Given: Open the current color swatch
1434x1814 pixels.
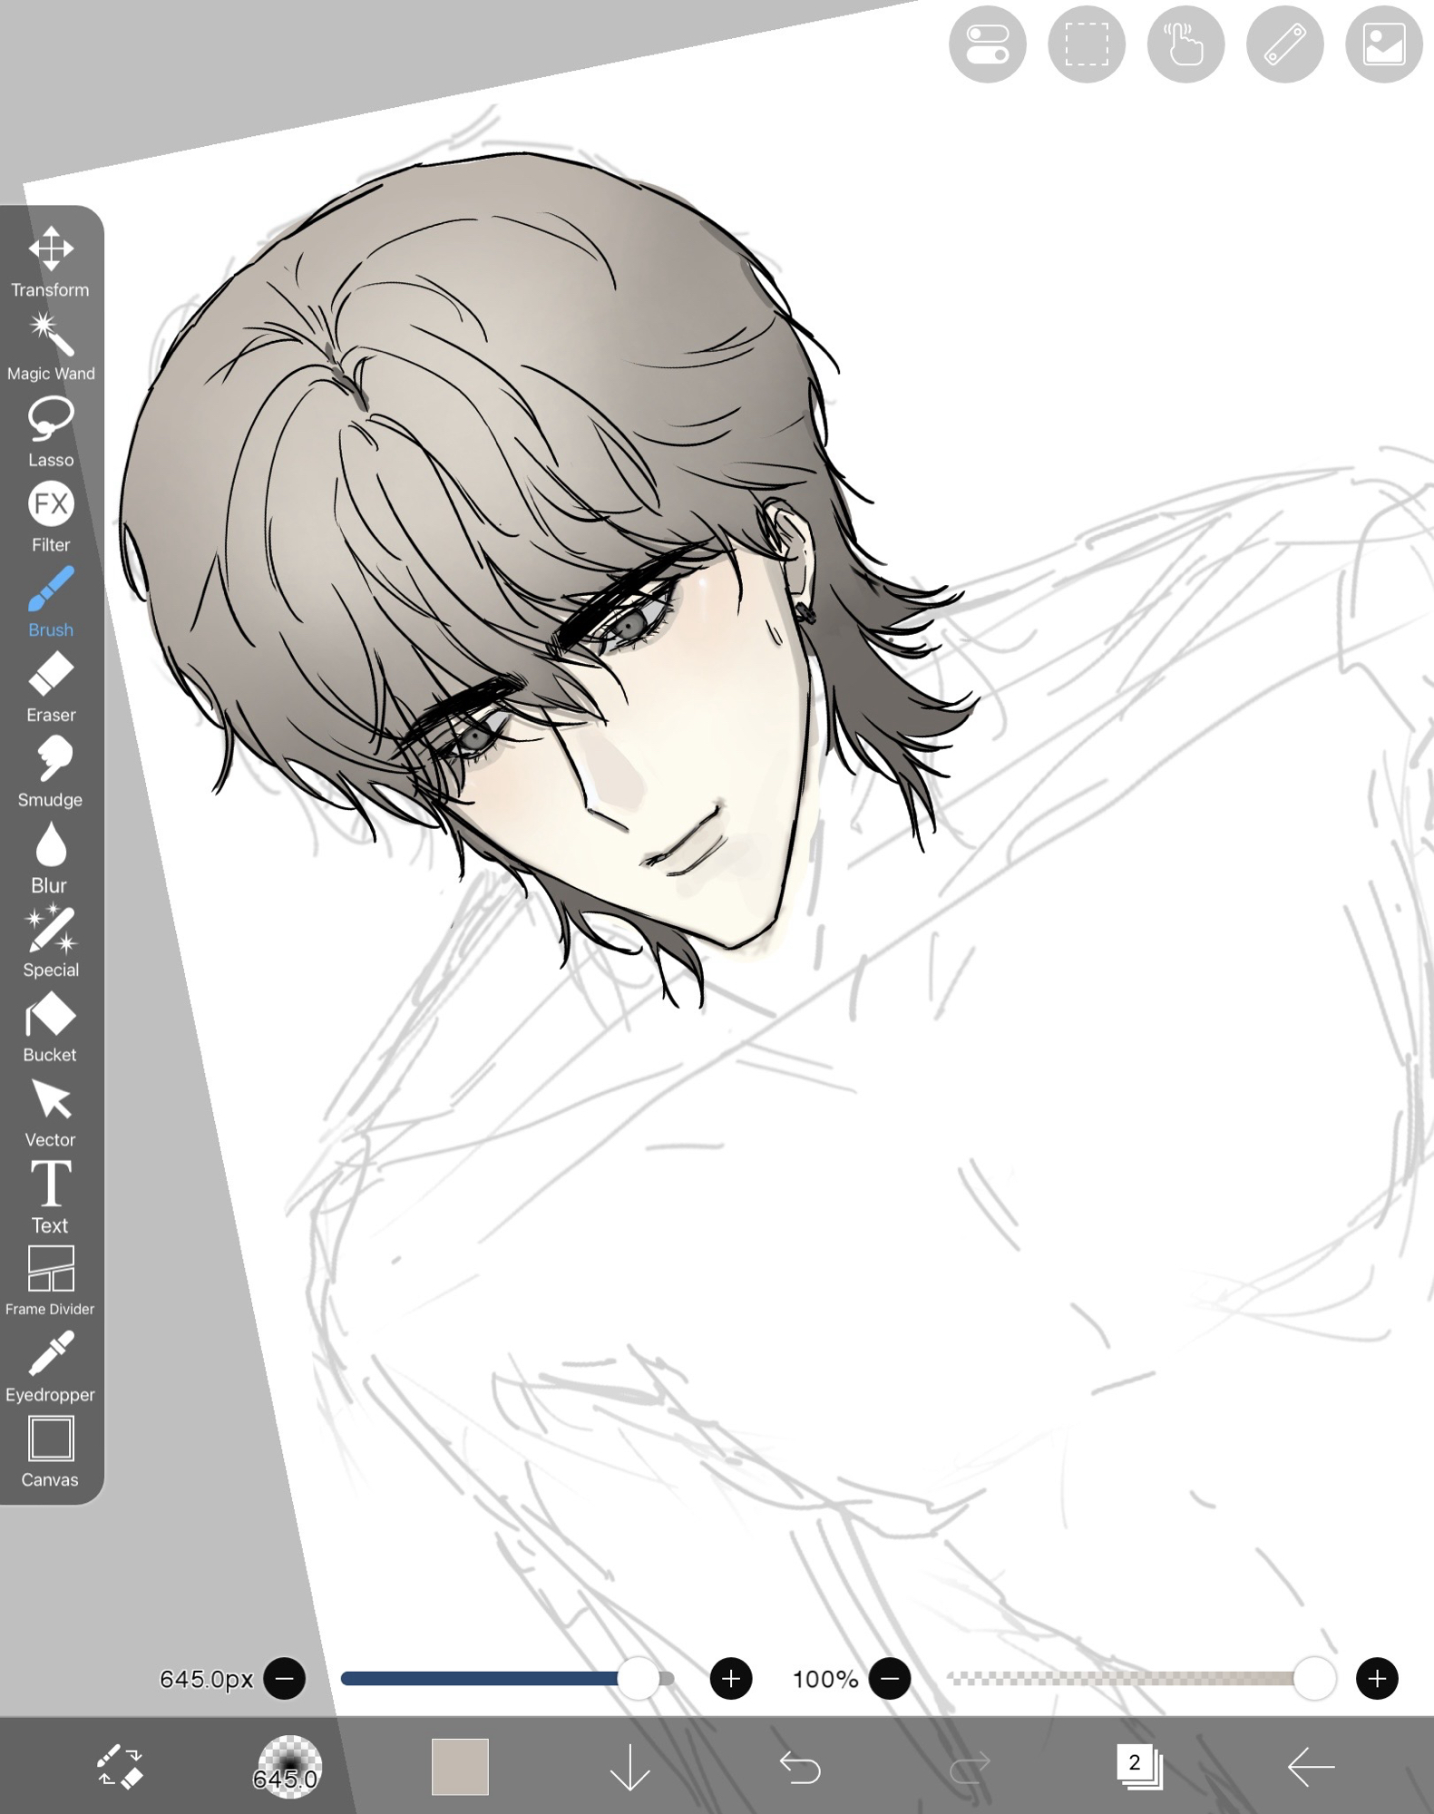Looking at the screenshot, I should pos(460,1767).
